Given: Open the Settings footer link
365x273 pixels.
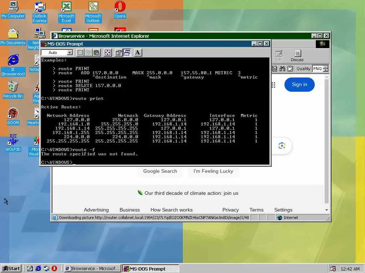Looking at the screenshot, I should pos(283,210).
